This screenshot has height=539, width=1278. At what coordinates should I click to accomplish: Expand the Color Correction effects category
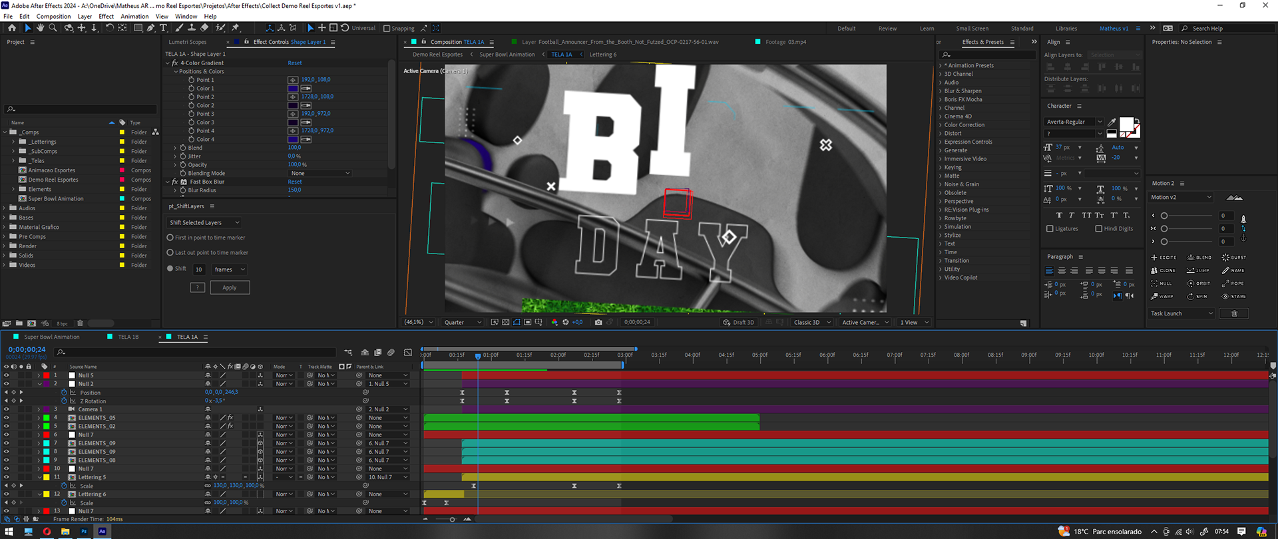pyautogui.click(x=941, y=125)
